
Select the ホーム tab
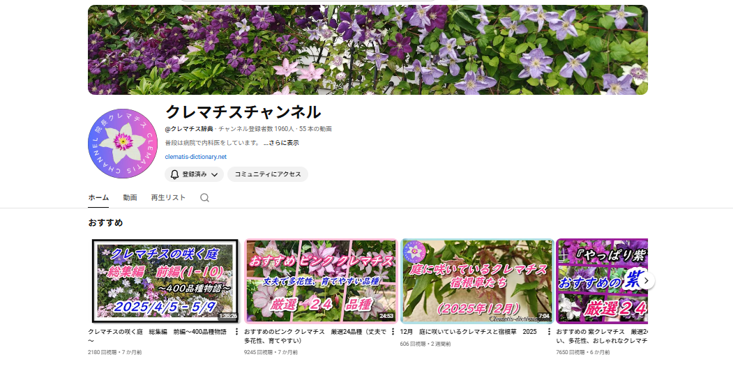point(98,197)
